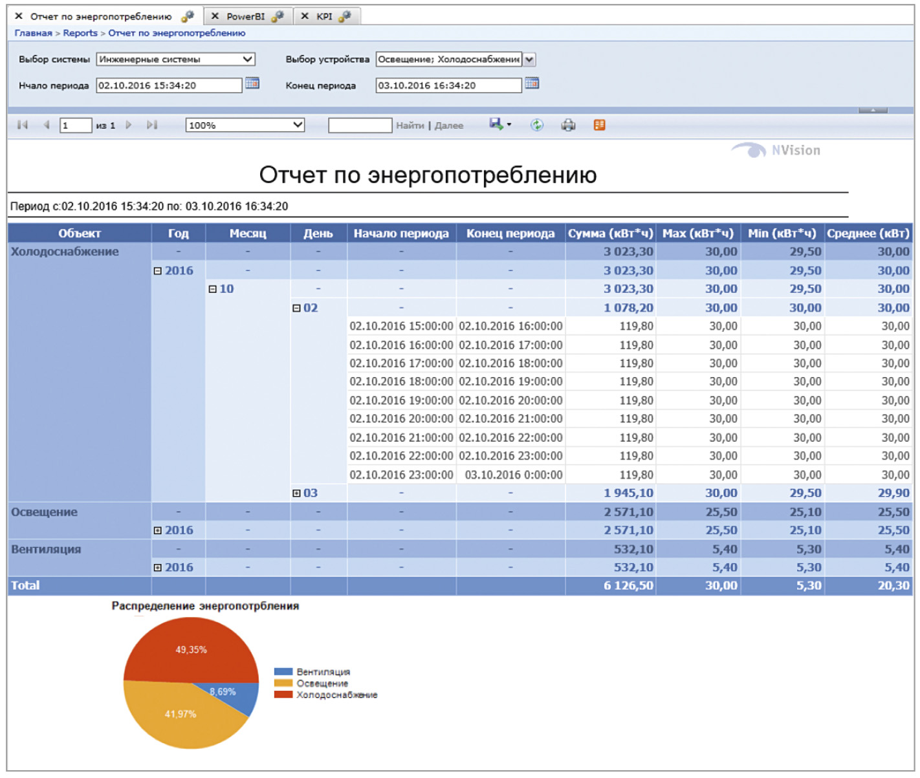Close the Отчет по энергопотреблению tab
The width and height of the screenshot is (920, 778).
(x=19, y=16)
